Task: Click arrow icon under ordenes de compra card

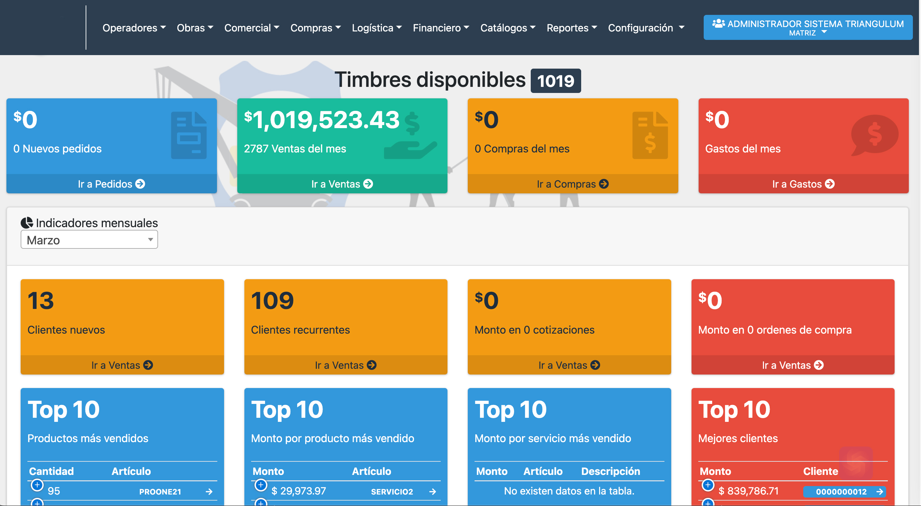Action: (819, 365)
